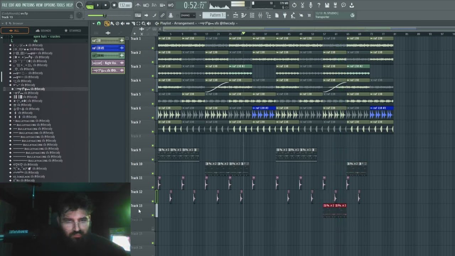Screen dimensions: 455x256
Task: Open the TOOLS menu
Action: click(x=61, y=5)
